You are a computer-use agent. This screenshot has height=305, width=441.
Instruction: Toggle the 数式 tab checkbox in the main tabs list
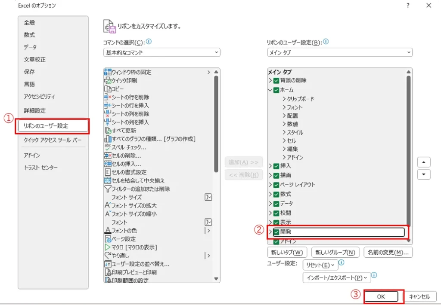tap(276, 195)
